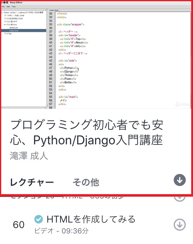Select the index.html editor tab

coord(54,10)
